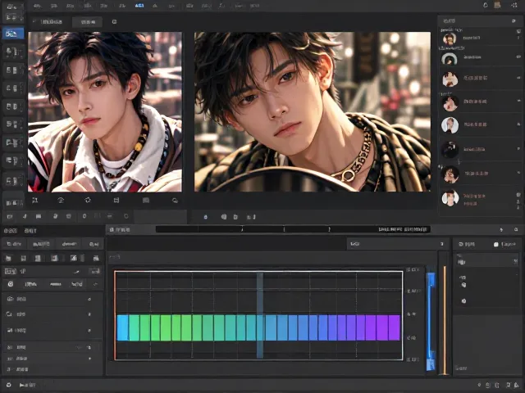Open the dropdown field above the timeline grid

click(x=397, y=244)
